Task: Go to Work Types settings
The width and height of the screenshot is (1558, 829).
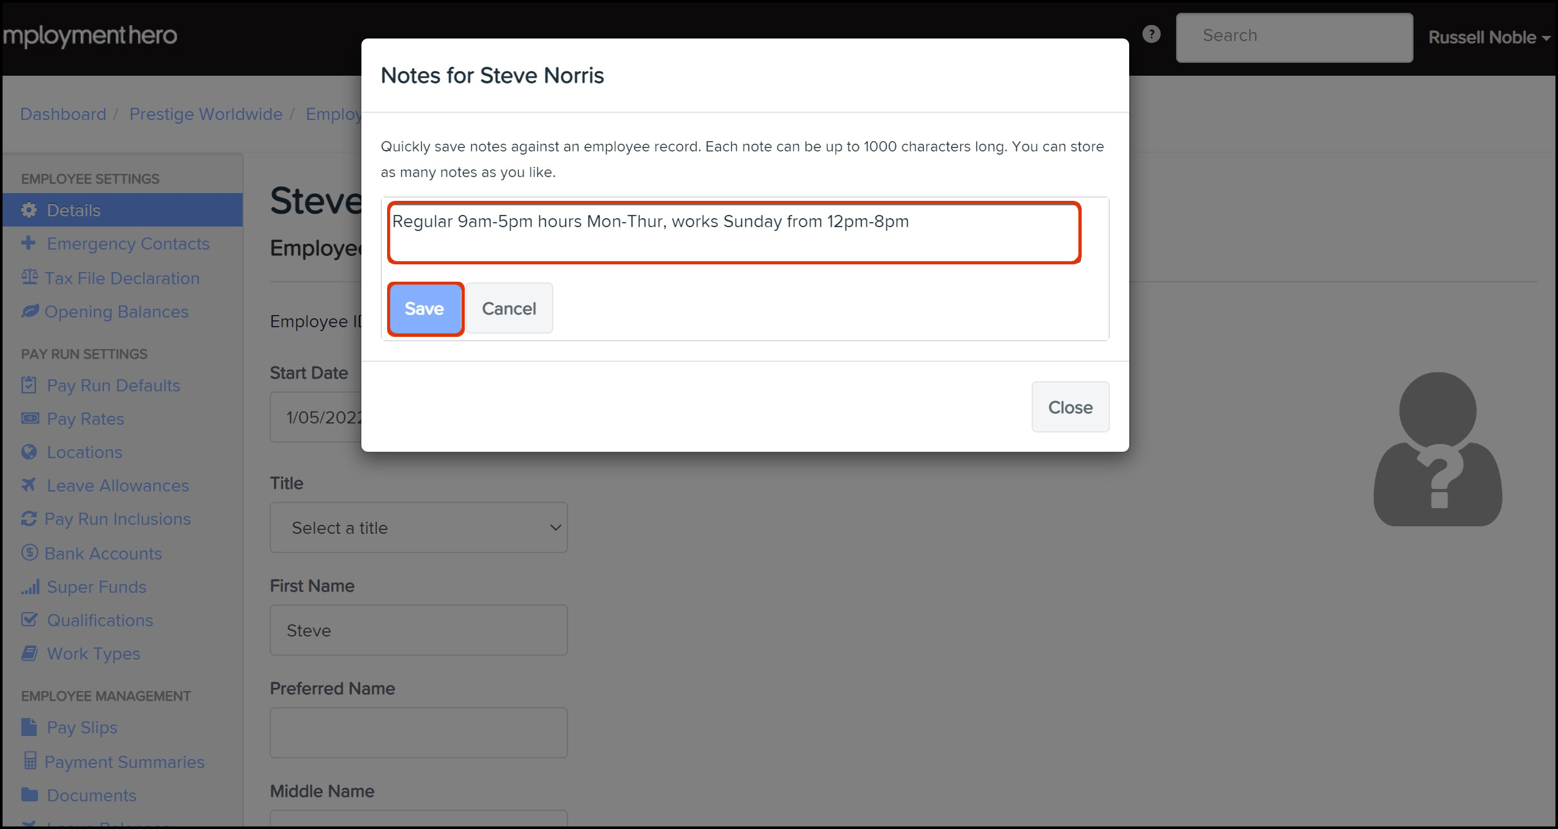Action: click(x=93, y=653)
